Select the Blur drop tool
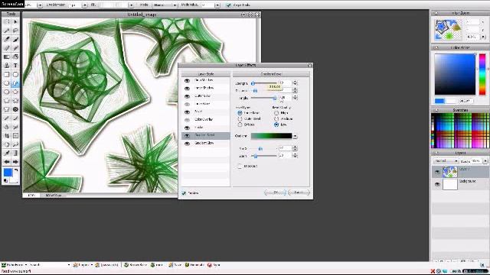490x275 pixels. click(7, 127)
